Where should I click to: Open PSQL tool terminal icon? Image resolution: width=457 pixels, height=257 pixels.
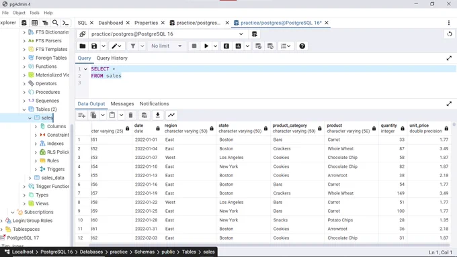coord(66,23)
